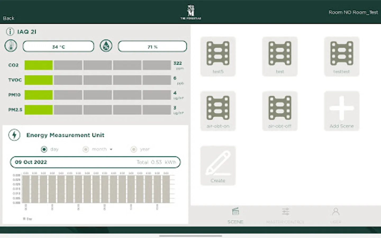Switch to the USER tab
The height and width of the screenshot is (238, 381).
336,216
